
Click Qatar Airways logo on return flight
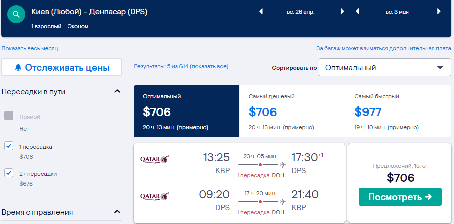tap(155, 196)
